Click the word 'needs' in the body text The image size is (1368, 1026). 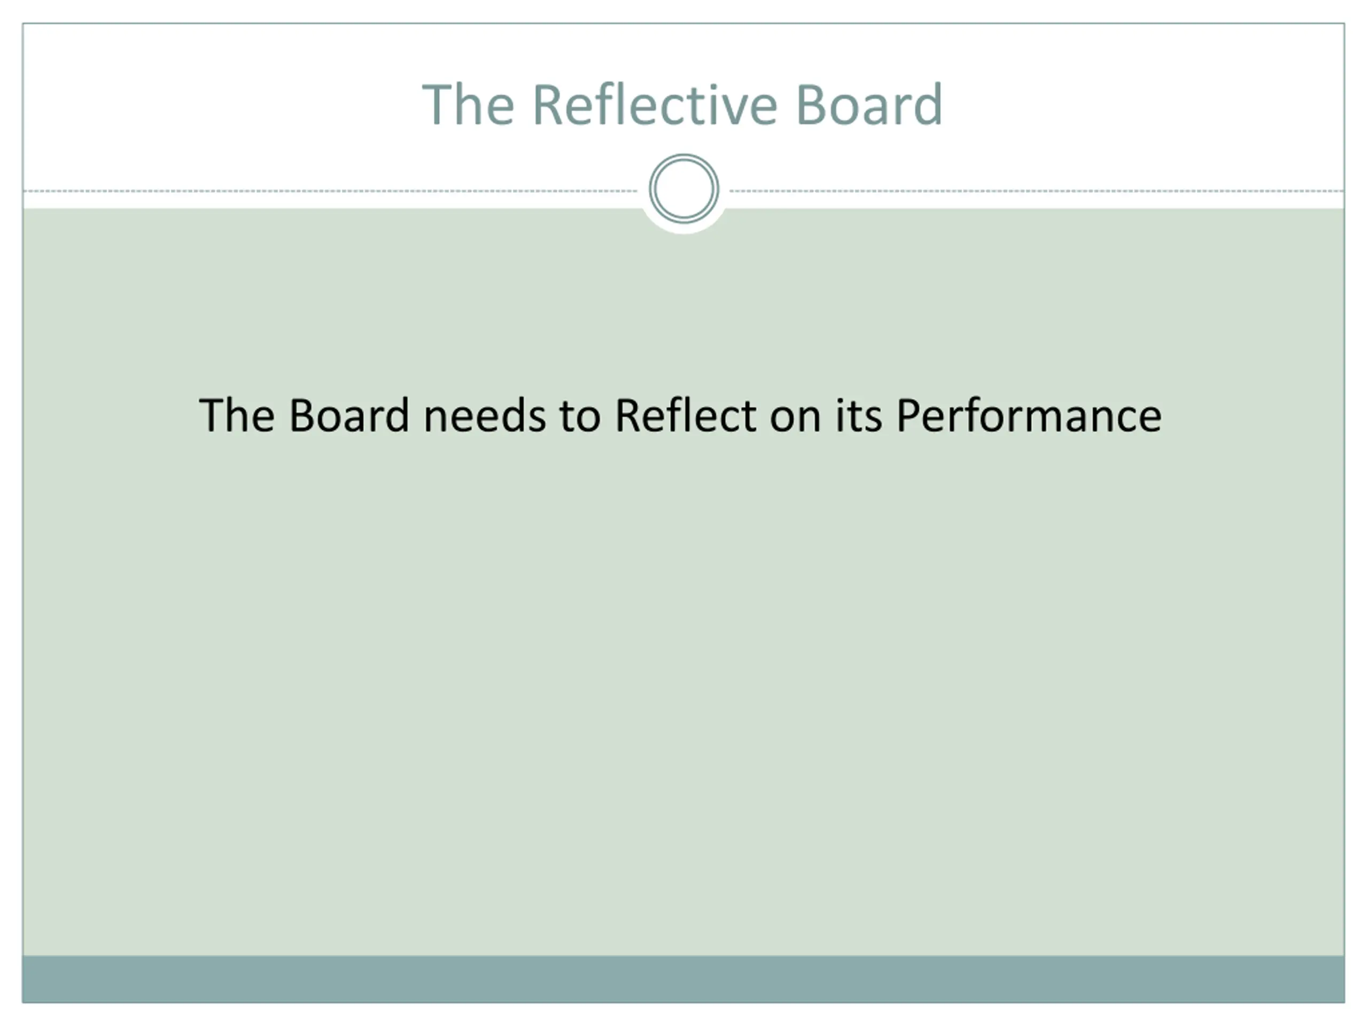(485, 416)
